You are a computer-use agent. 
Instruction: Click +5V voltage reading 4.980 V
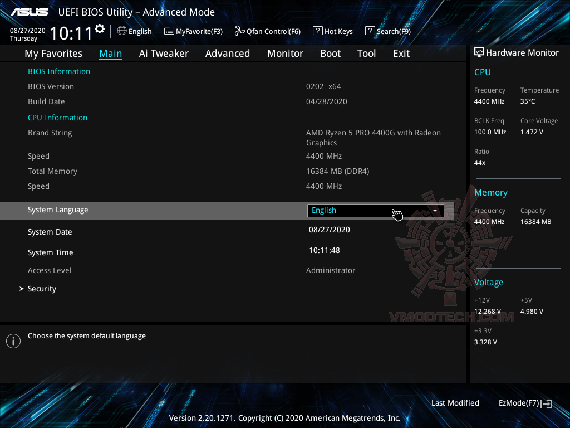[532, 311]
